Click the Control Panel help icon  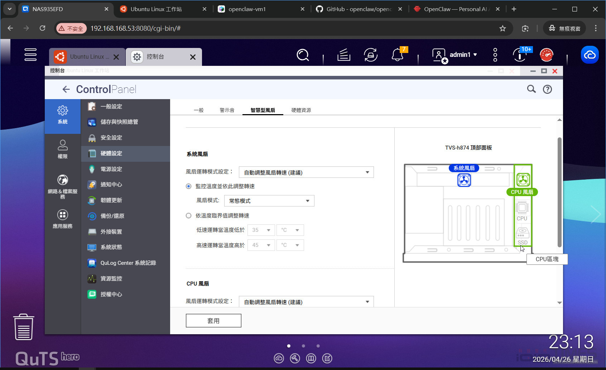(547, 89)
